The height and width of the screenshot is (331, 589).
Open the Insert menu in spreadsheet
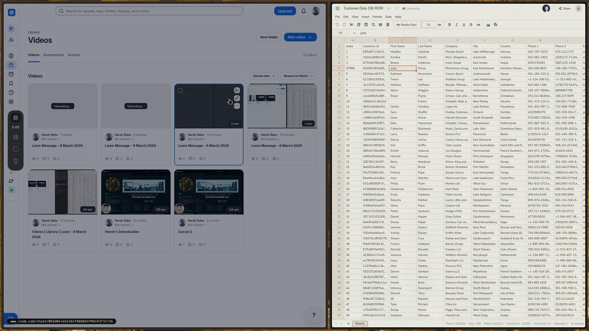(365, 17)
